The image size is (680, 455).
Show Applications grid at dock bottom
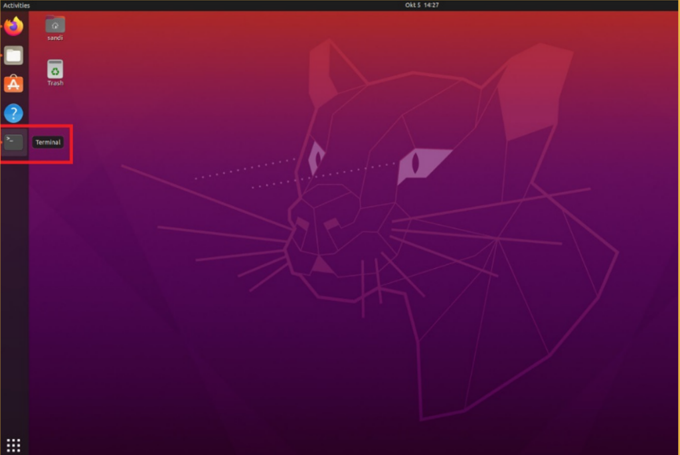(x=13, y=445)
